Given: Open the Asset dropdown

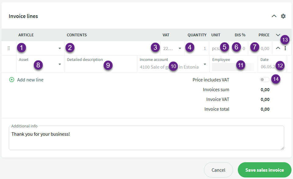Looking at the screenshot, I should point(59,64).
